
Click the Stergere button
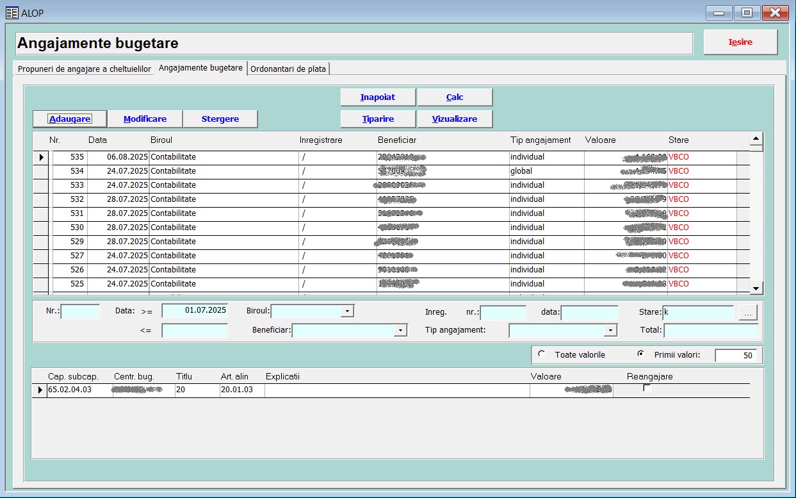(220, 119)
